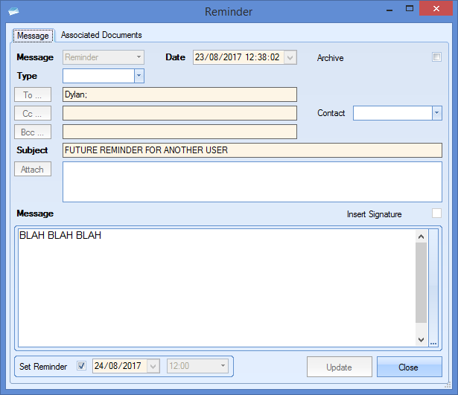Tick the Archive checkbox
The height and width of the screenshot is (395, 458).
pos(437,57)
